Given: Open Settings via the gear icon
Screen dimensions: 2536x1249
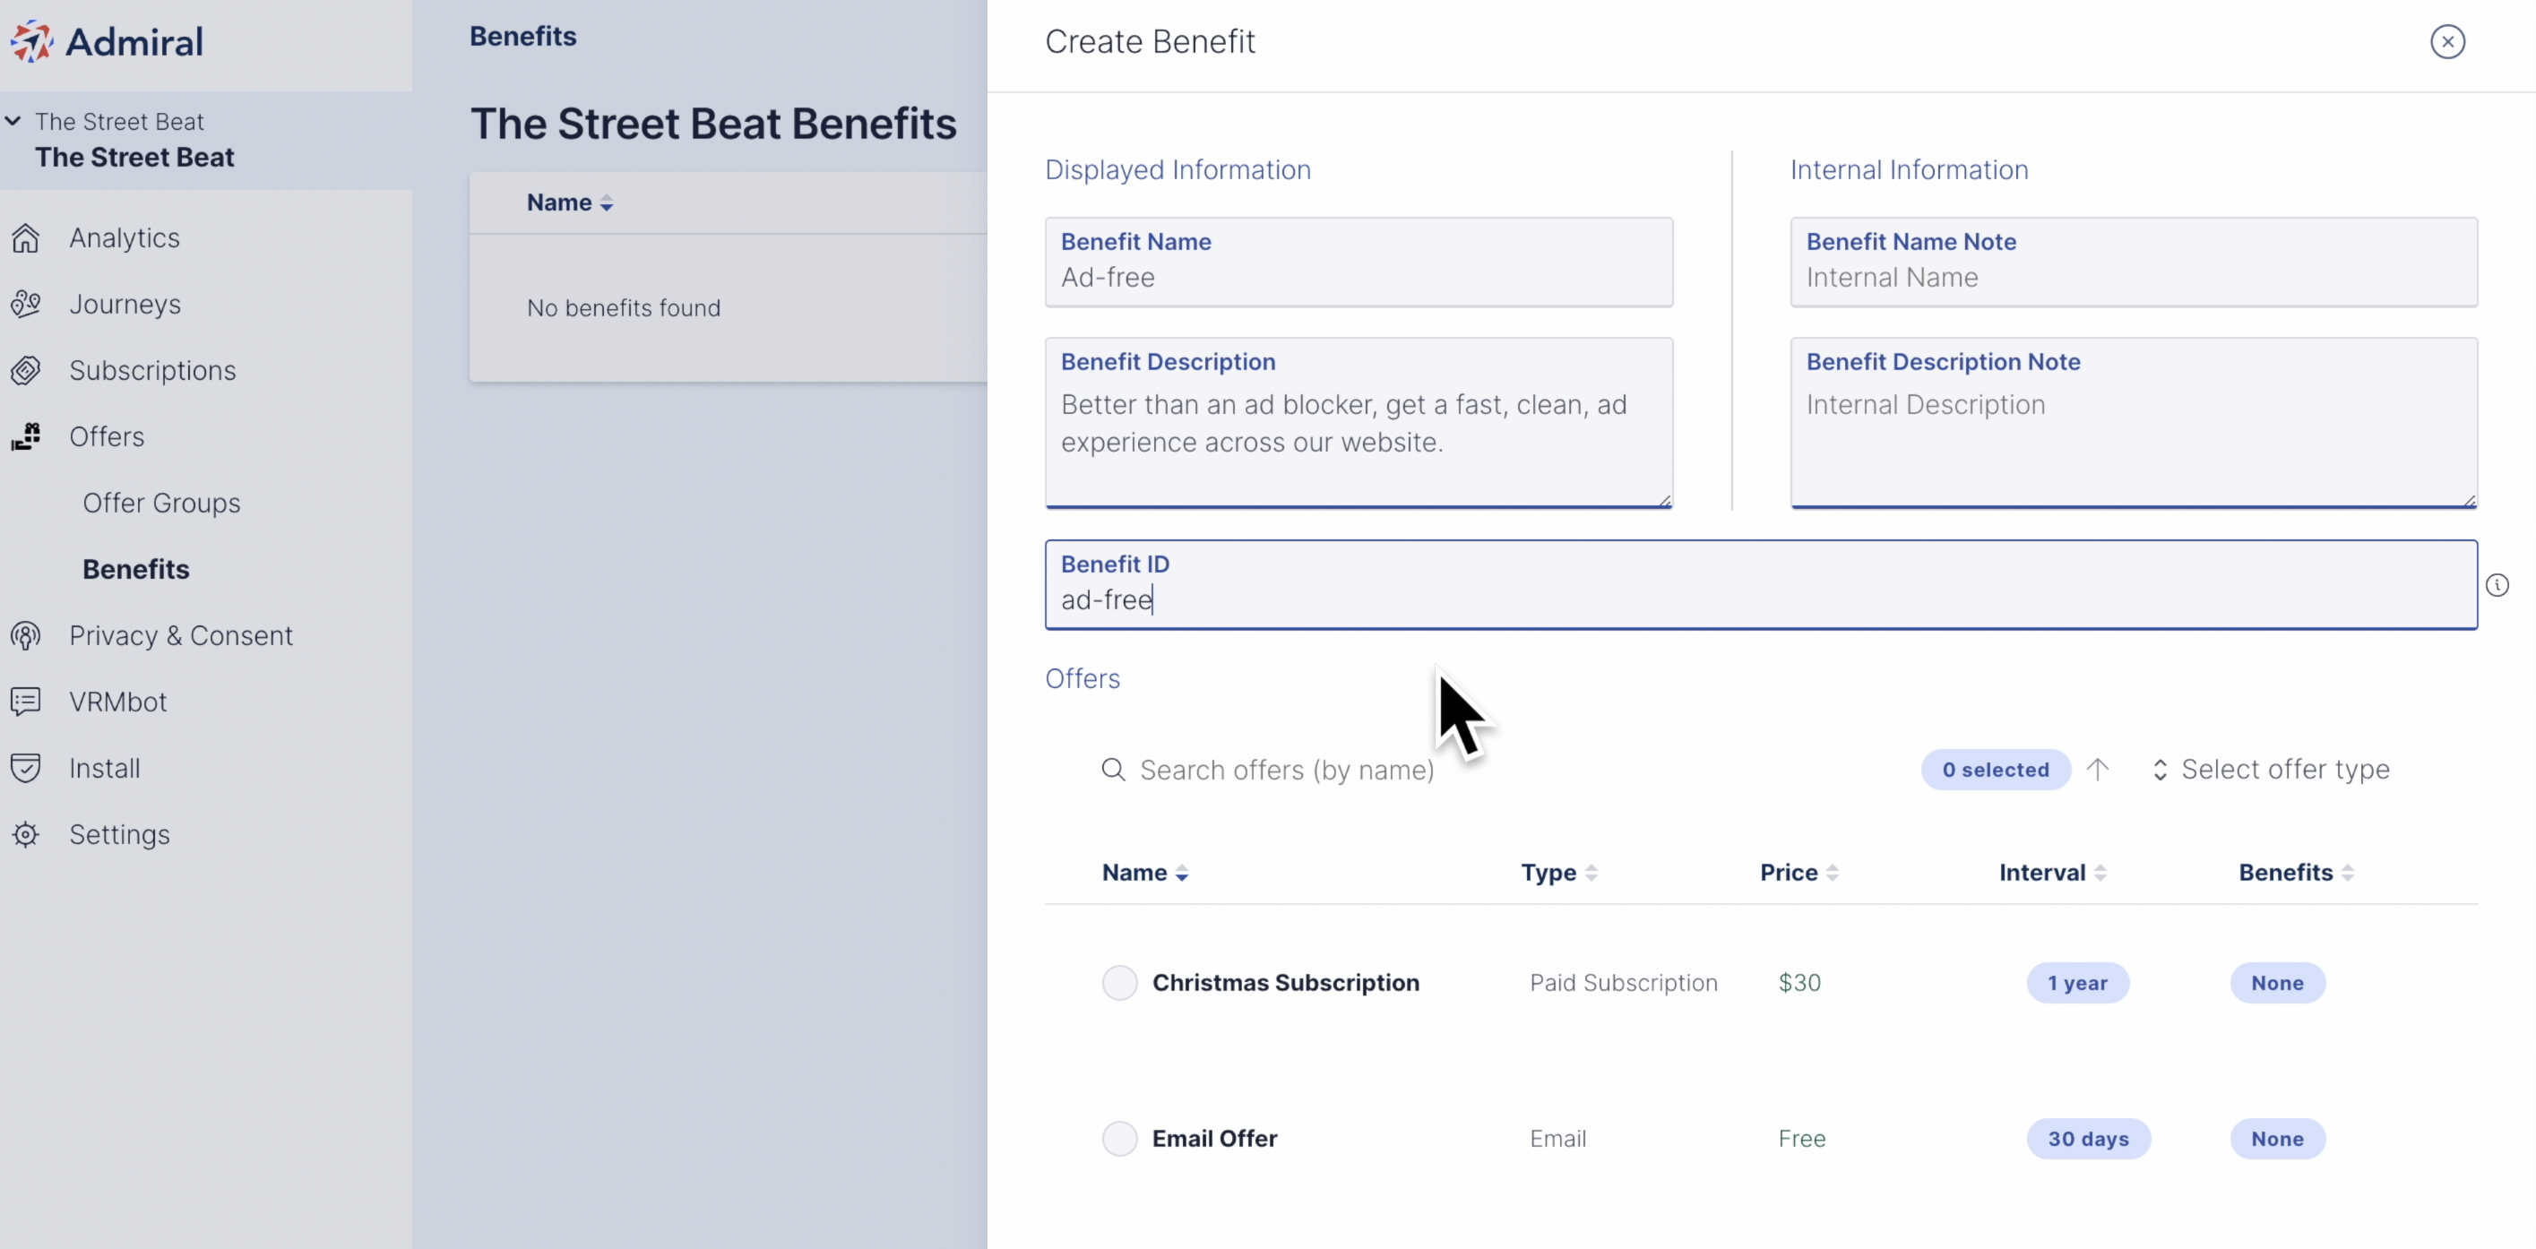Looking at the screenshot, I should tap(26, 835).
